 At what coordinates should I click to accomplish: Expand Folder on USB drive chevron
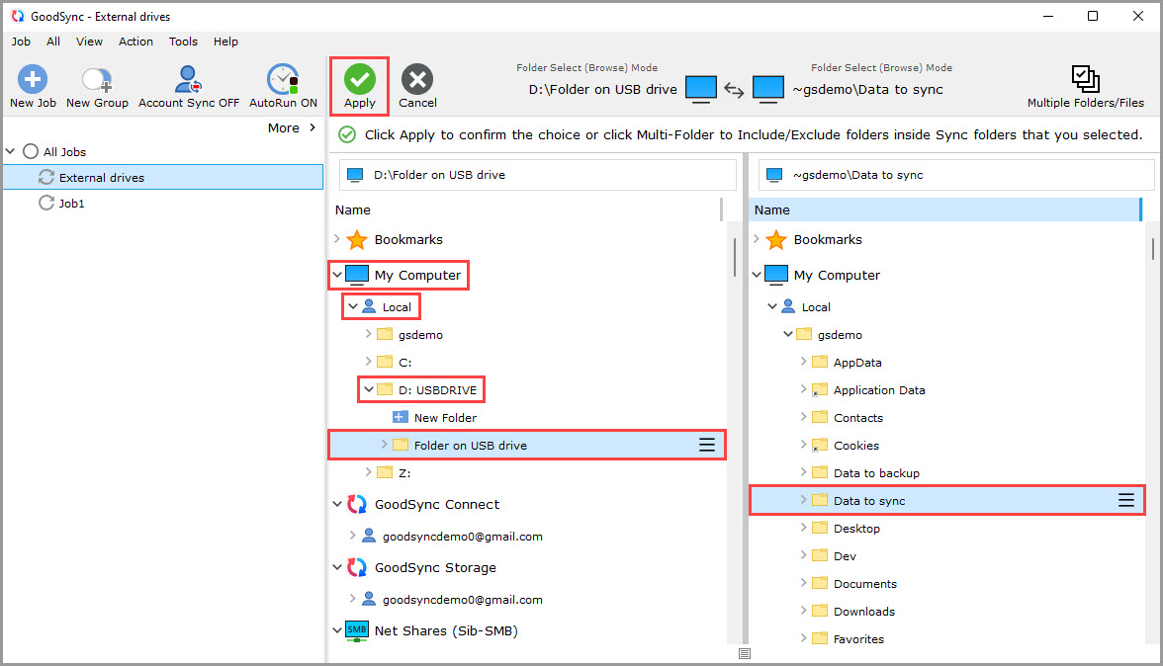coord(384,445)
